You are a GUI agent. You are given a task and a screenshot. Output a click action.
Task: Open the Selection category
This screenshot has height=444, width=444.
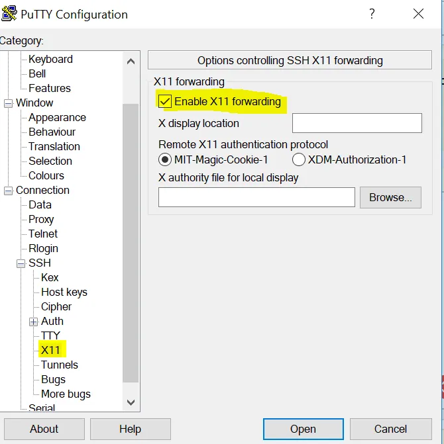coord(50,161)
